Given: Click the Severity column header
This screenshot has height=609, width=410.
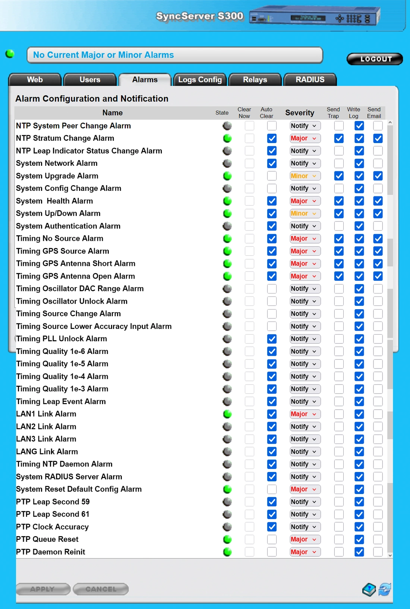Looking at the screenshot, I should pyautogui.click(x=300, y=113).
